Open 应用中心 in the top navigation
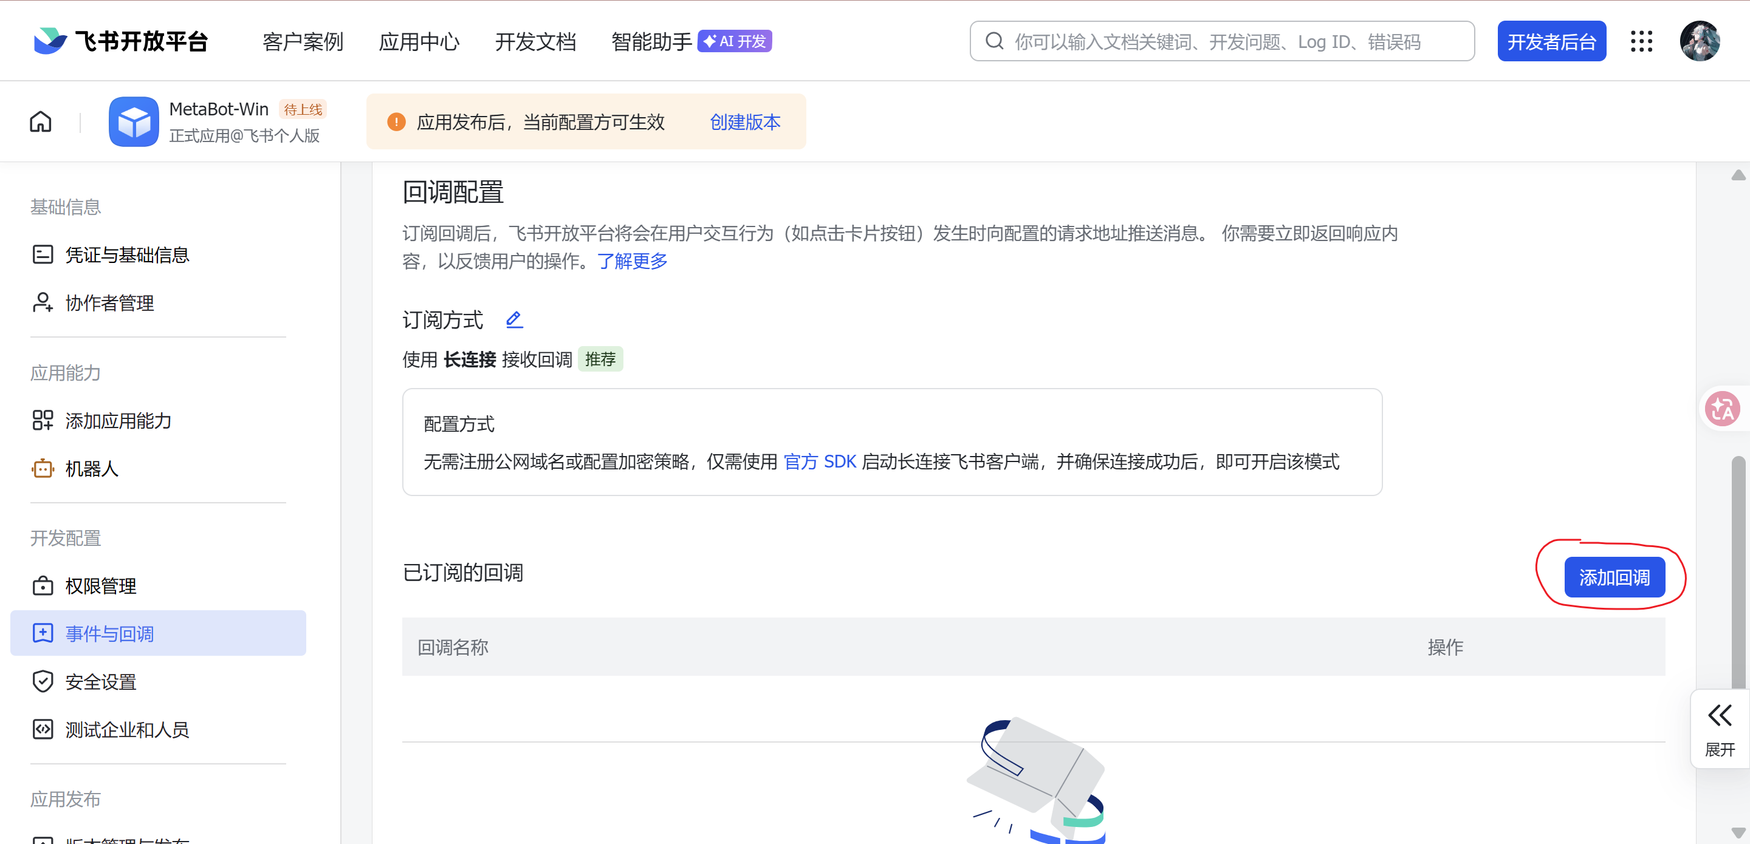1750x844 pixels. [419, 42]
